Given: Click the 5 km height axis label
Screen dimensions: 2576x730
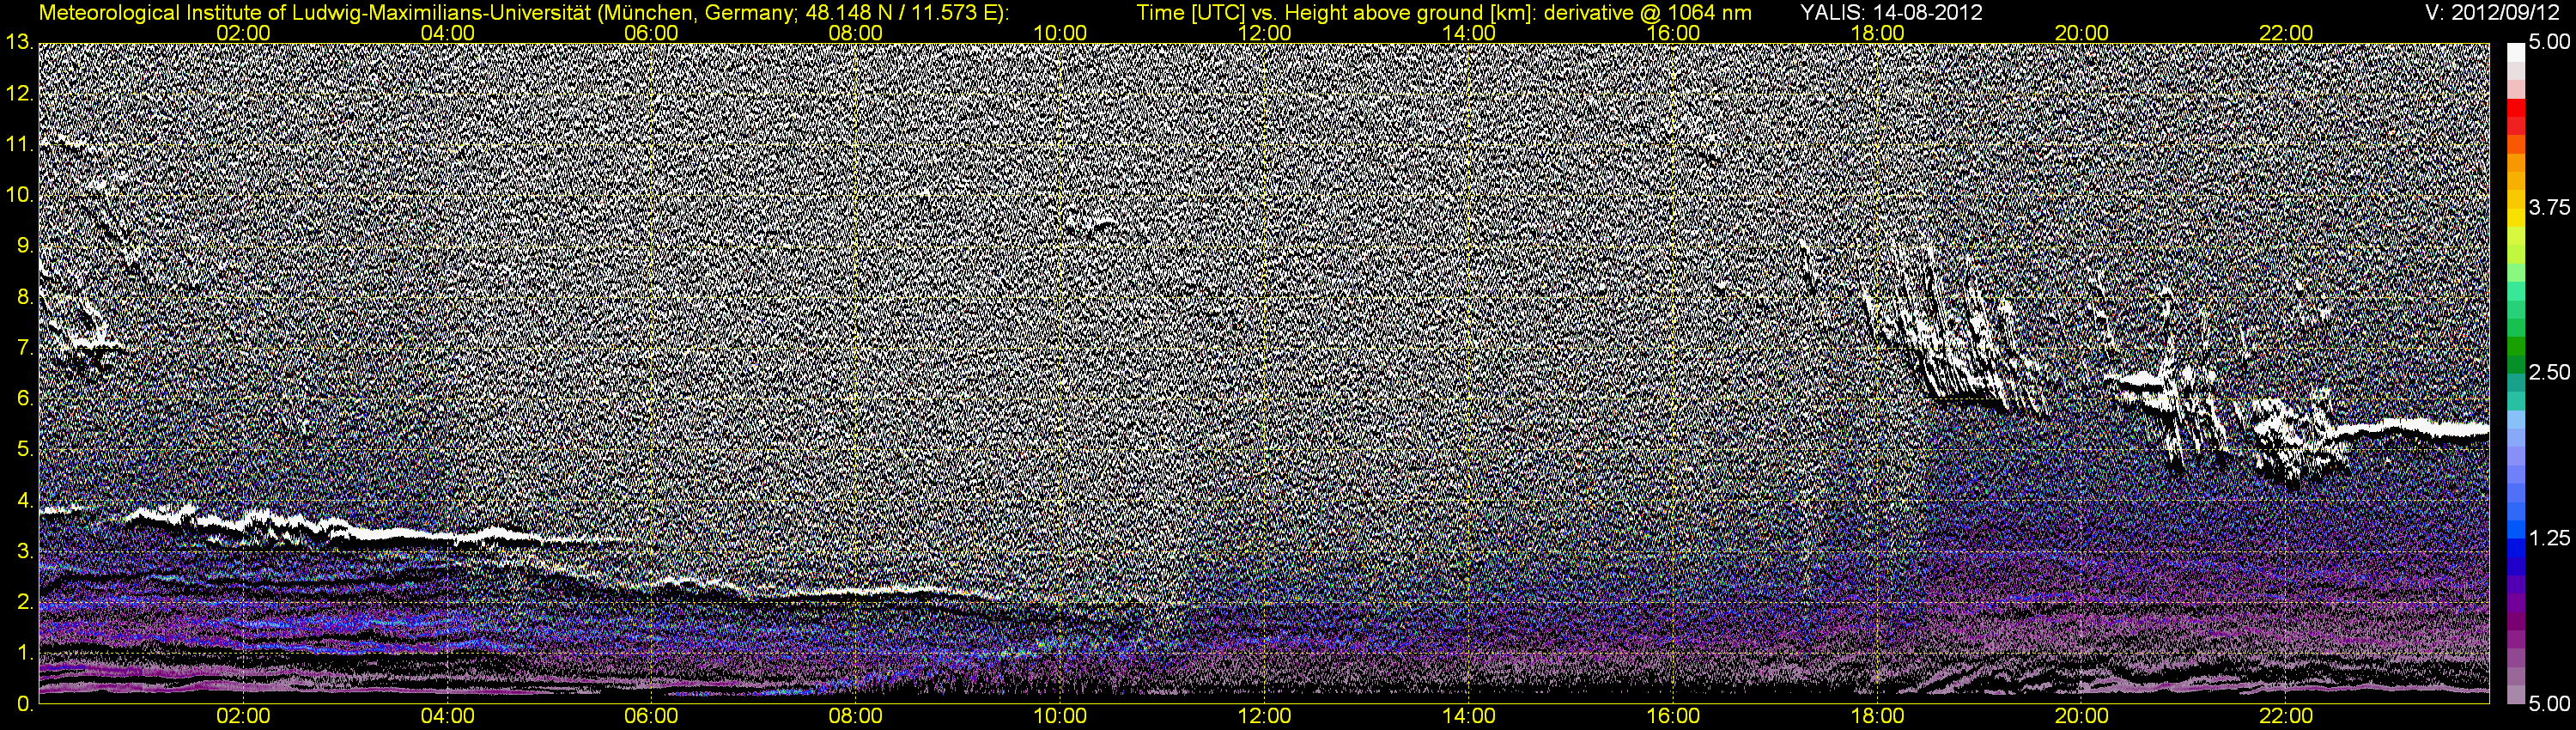Looking at the screenshot, I should [x=24, y=450].
